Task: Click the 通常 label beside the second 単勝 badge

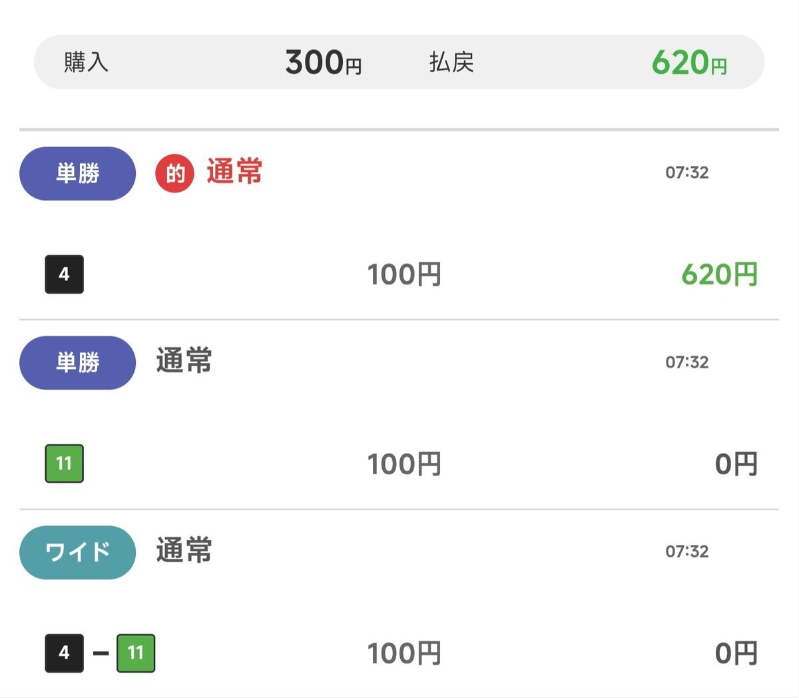Action: point(184,361)
